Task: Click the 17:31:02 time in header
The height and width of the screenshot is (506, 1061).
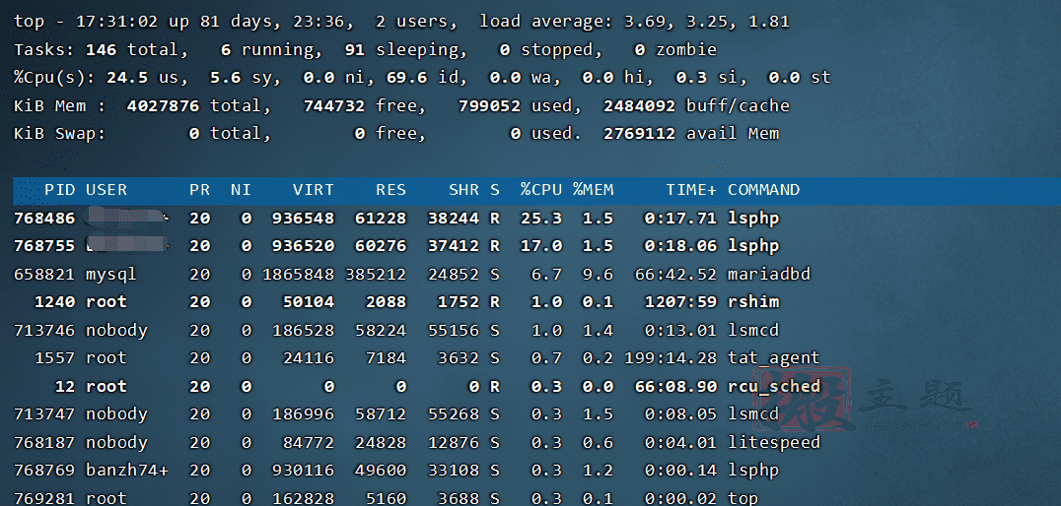Action: [116, 22]
